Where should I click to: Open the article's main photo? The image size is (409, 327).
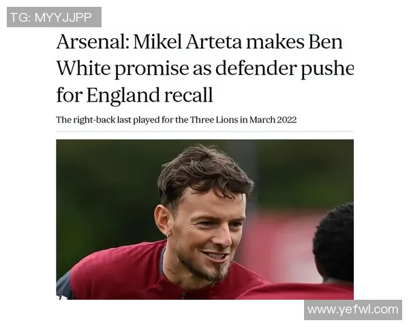pos(204,219)
